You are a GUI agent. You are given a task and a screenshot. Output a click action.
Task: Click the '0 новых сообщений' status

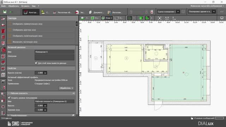pyautogui.click(x=204, y=118)
